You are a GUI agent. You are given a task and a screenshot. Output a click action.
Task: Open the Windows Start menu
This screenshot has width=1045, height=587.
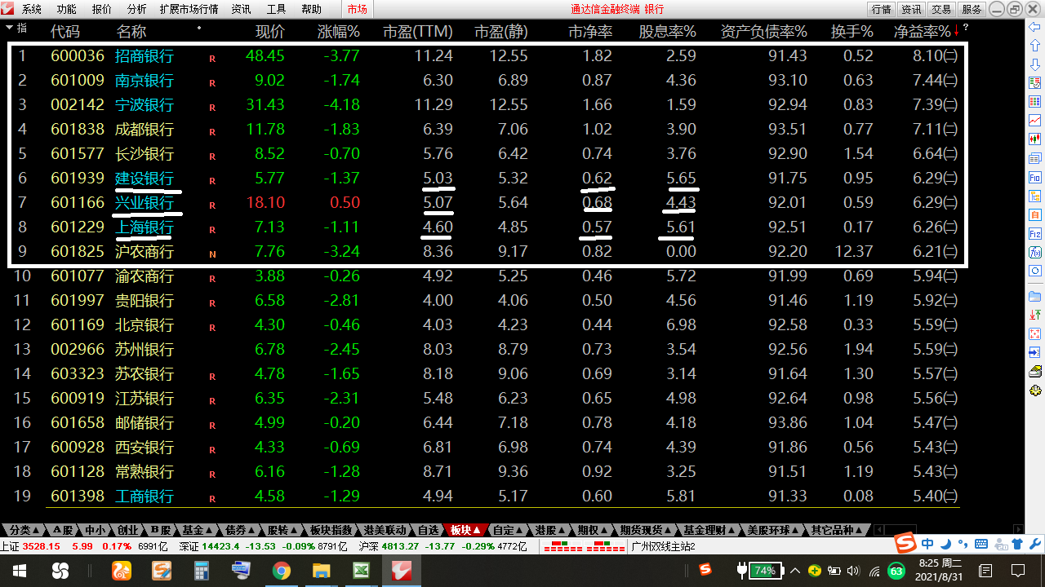(x=20, y=571)
